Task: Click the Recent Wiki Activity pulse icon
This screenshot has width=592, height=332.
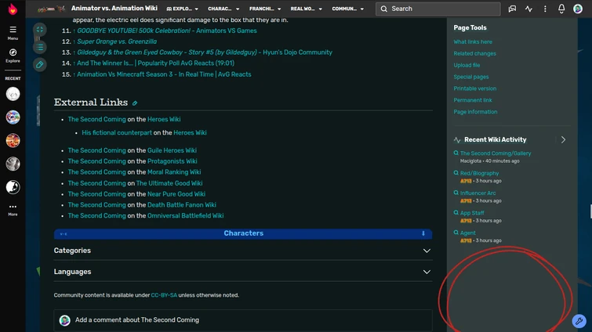Action: coord(457,140)
